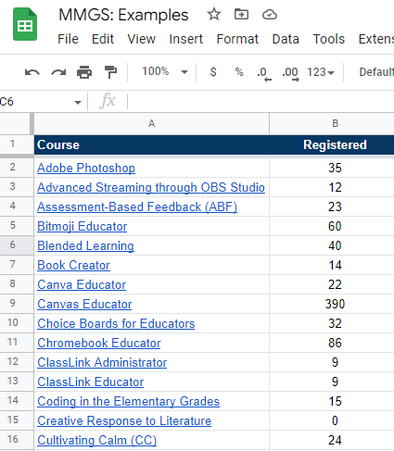Image resolution: width=394 pixels, height=451 pixels.
Task: Click into the formula bar
Action: (261, 102)
